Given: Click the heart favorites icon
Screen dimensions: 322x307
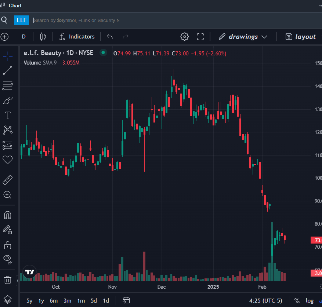Looking at the screenshot, I should tap(8, 160).
